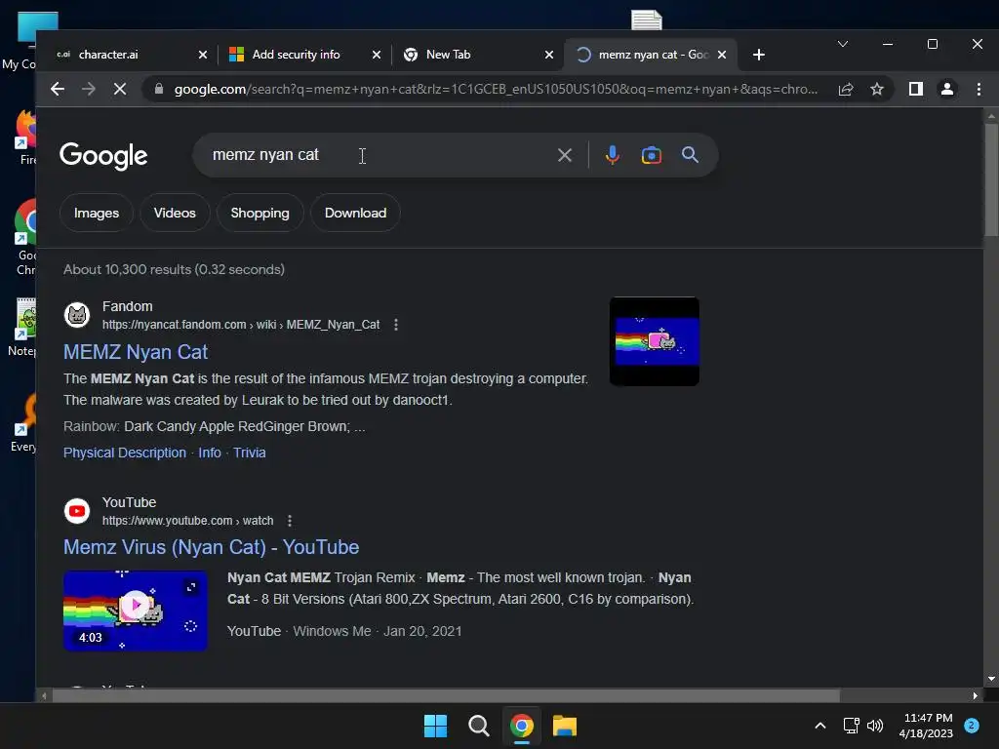Click 'About 10,300 results' text

tap(174, 269)
